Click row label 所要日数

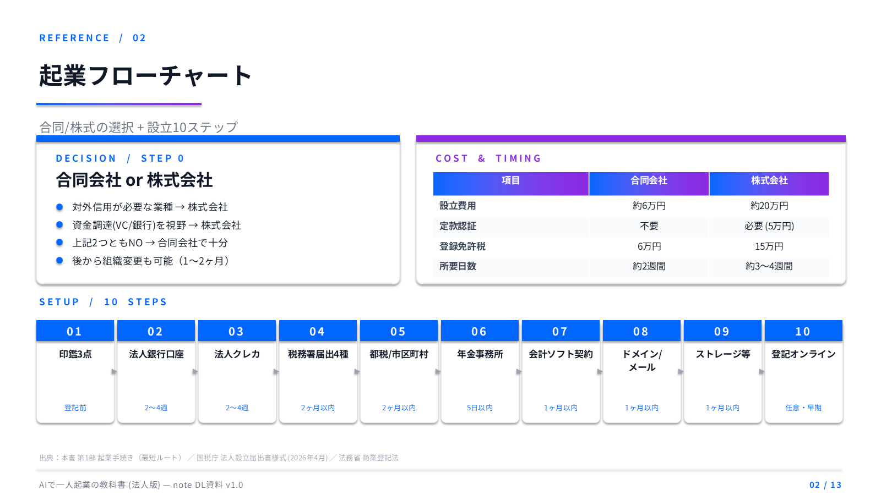pos(458,266)
